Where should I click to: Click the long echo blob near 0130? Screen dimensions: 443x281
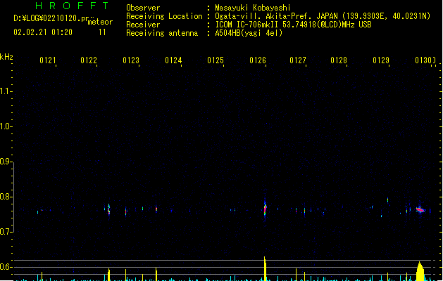tap(420, 209)
